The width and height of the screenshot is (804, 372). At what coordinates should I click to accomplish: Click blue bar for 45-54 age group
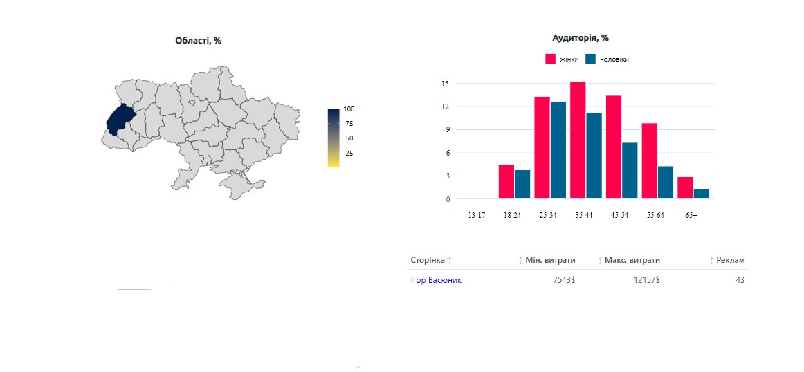630,171
